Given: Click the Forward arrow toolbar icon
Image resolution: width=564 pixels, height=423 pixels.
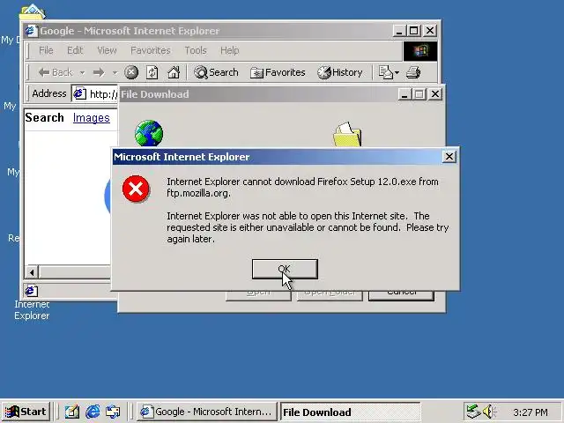Looking at the screenshot, I should 99,72.
